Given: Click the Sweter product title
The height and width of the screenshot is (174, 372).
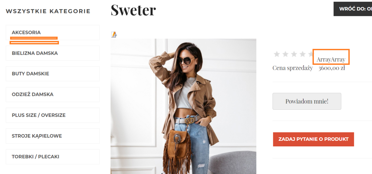Looking at the screenshot, I should (133, 10).
